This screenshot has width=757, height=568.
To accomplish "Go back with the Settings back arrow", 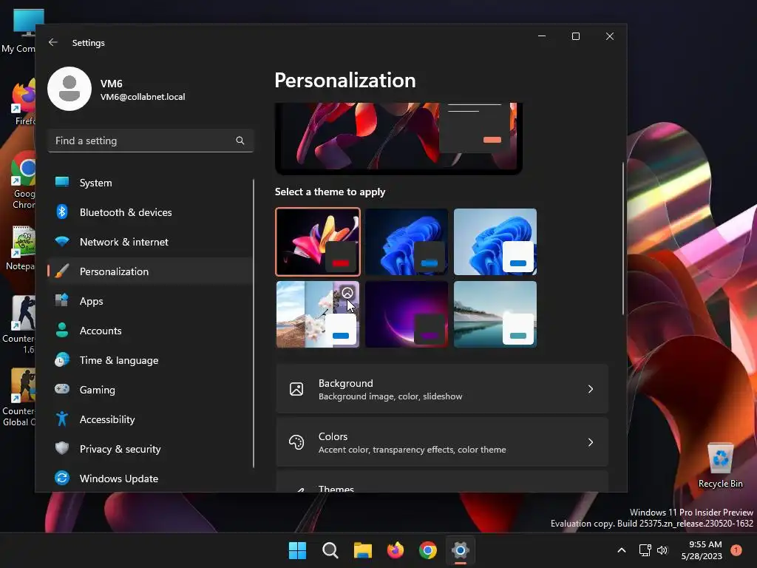I will click(53, 42).
